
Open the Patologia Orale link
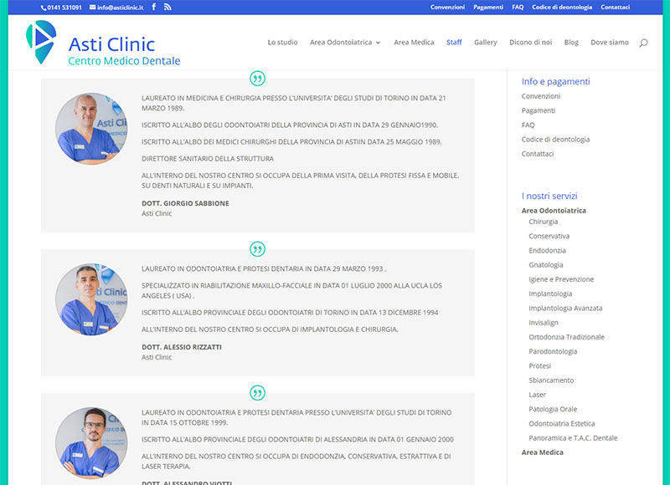553,409
